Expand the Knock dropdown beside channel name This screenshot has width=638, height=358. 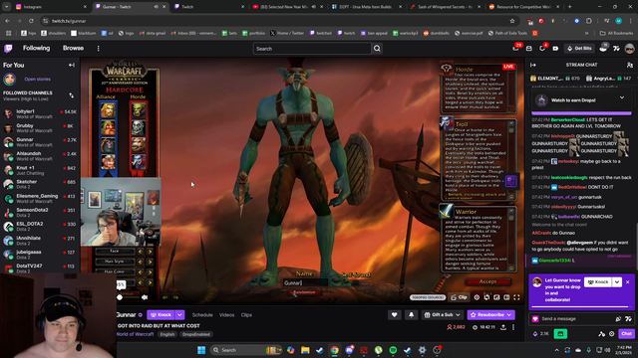coord(179,314)
